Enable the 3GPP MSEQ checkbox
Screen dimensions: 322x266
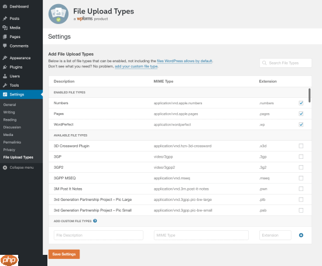pos(301,178)
